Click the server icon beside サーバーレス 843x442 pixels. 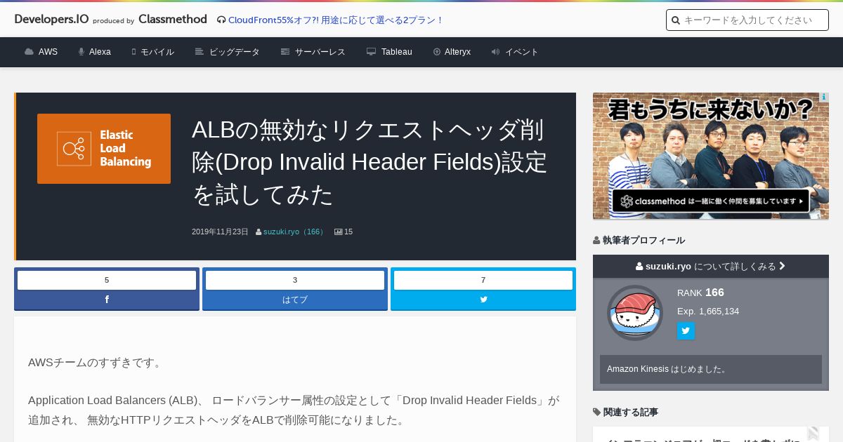[x=285, y=52]
